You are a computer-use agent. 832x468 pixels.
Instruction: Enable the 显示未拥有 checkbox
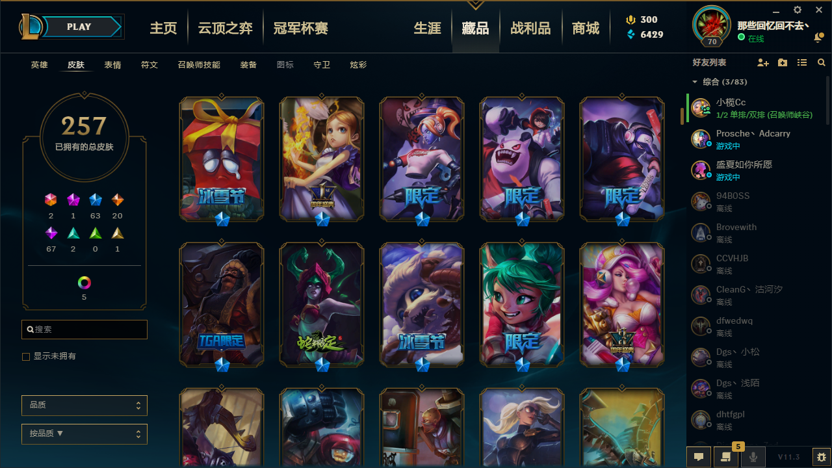(26, 357)
